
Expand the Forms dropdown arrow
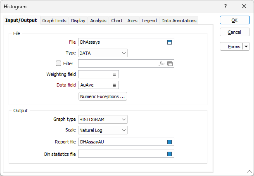[x=246, y=47]
